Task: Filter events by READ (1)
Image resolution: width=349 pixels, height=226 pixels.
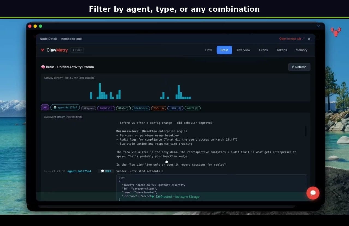Action: tap(124, 108)
